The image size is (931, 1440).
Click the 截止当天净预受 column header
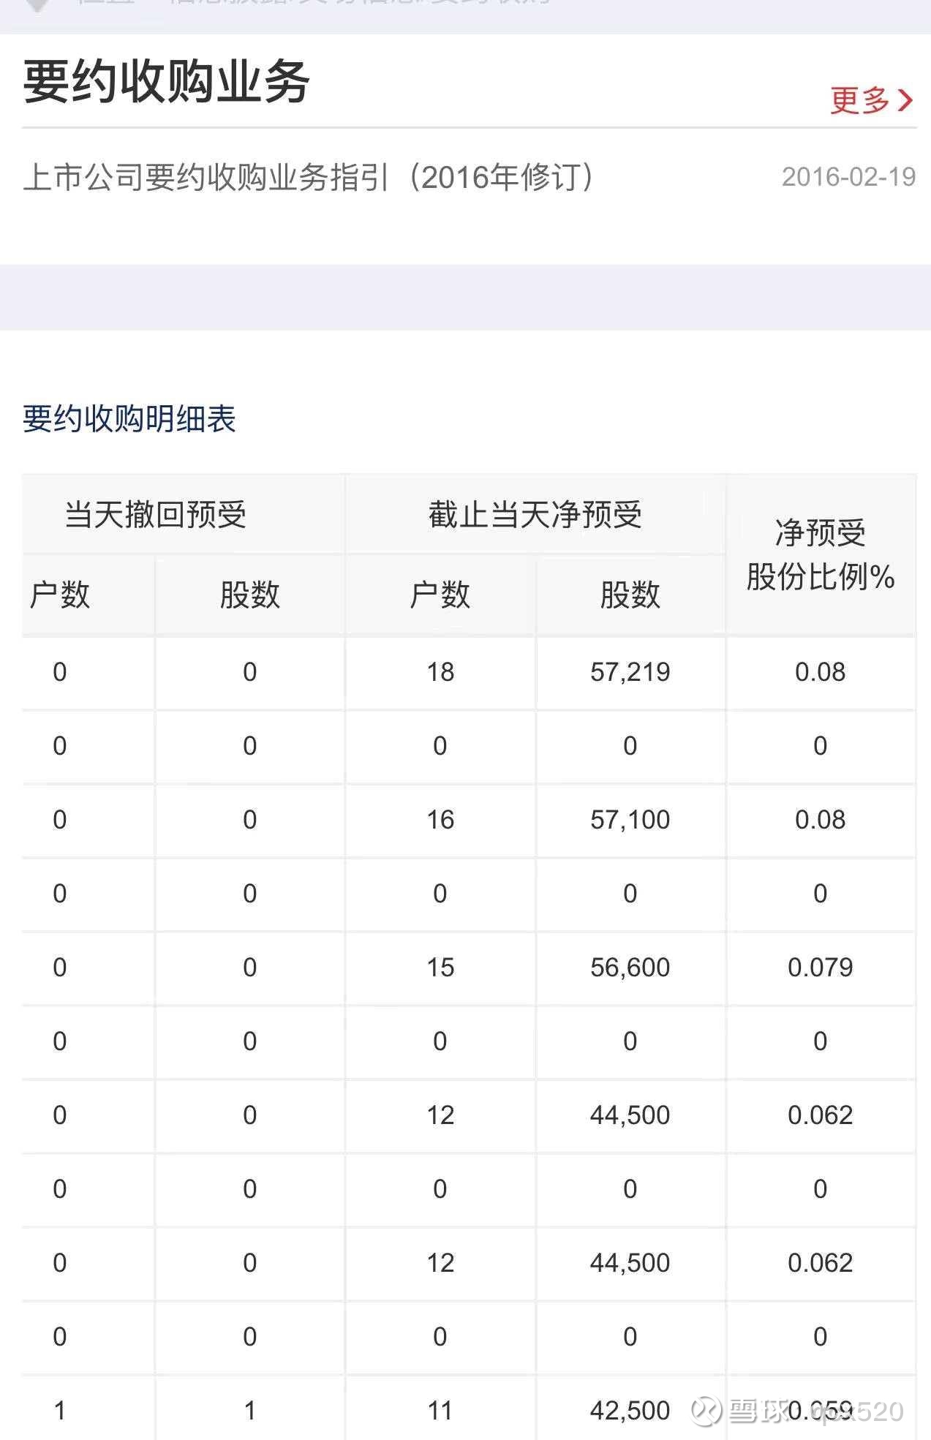(535, 514)
